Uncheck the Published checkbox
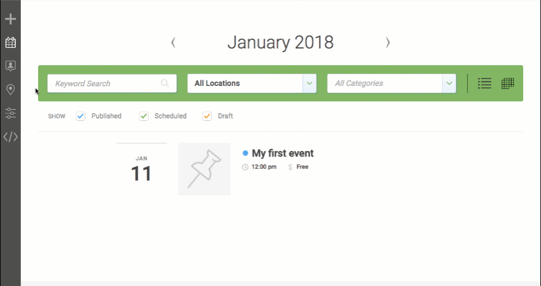The image size is (541, 286). click(80, 116)
